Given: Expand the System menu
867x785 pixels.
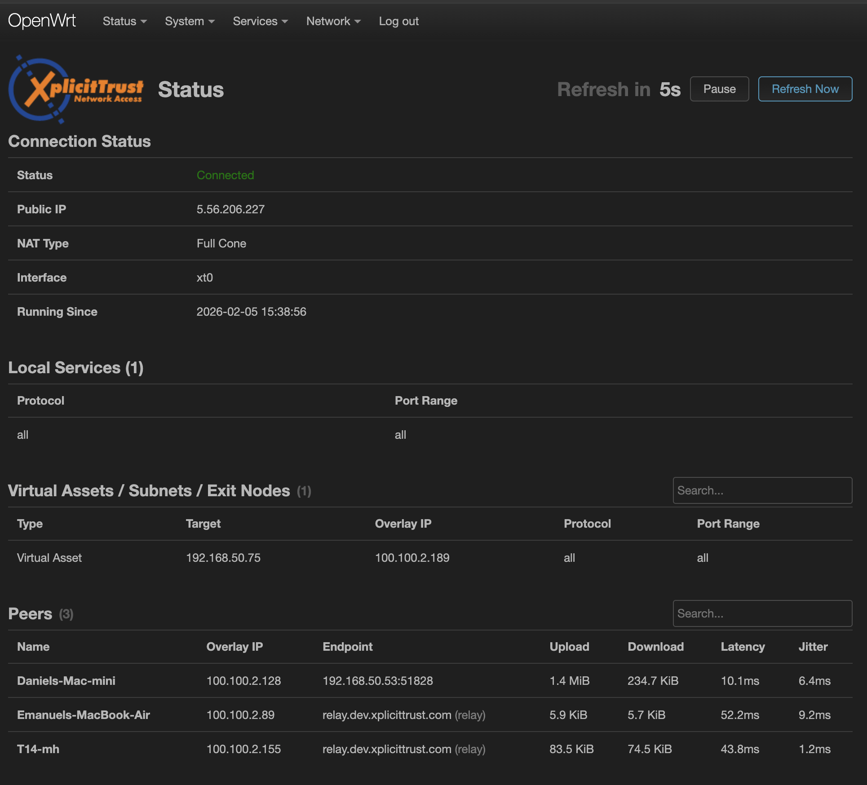Looking at the screenshot, I should (x=190, y=21).
